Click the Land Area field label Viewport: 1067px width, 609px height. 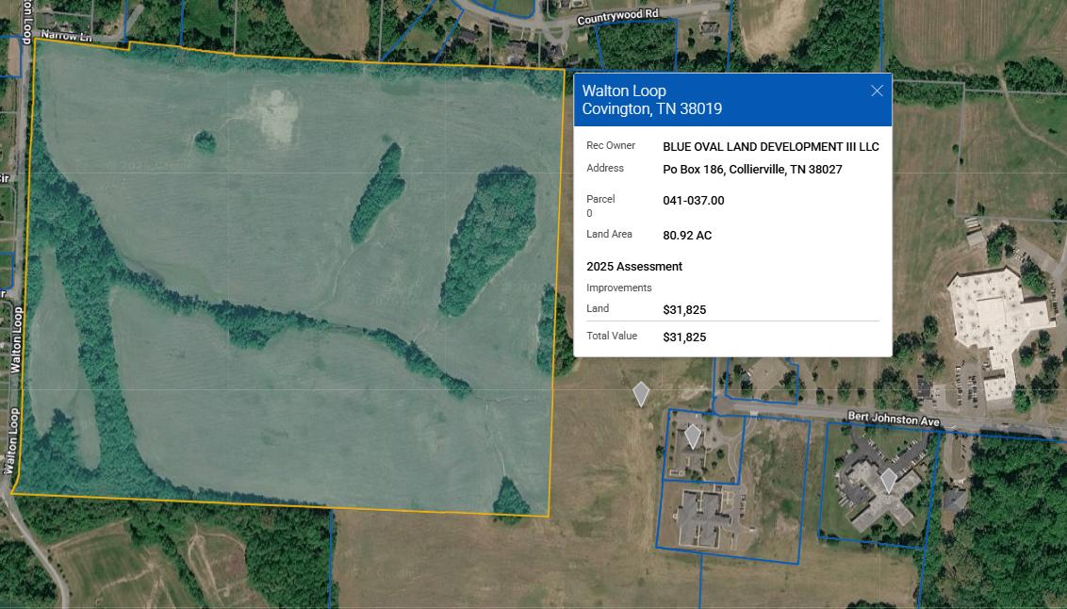pos(609,235)
